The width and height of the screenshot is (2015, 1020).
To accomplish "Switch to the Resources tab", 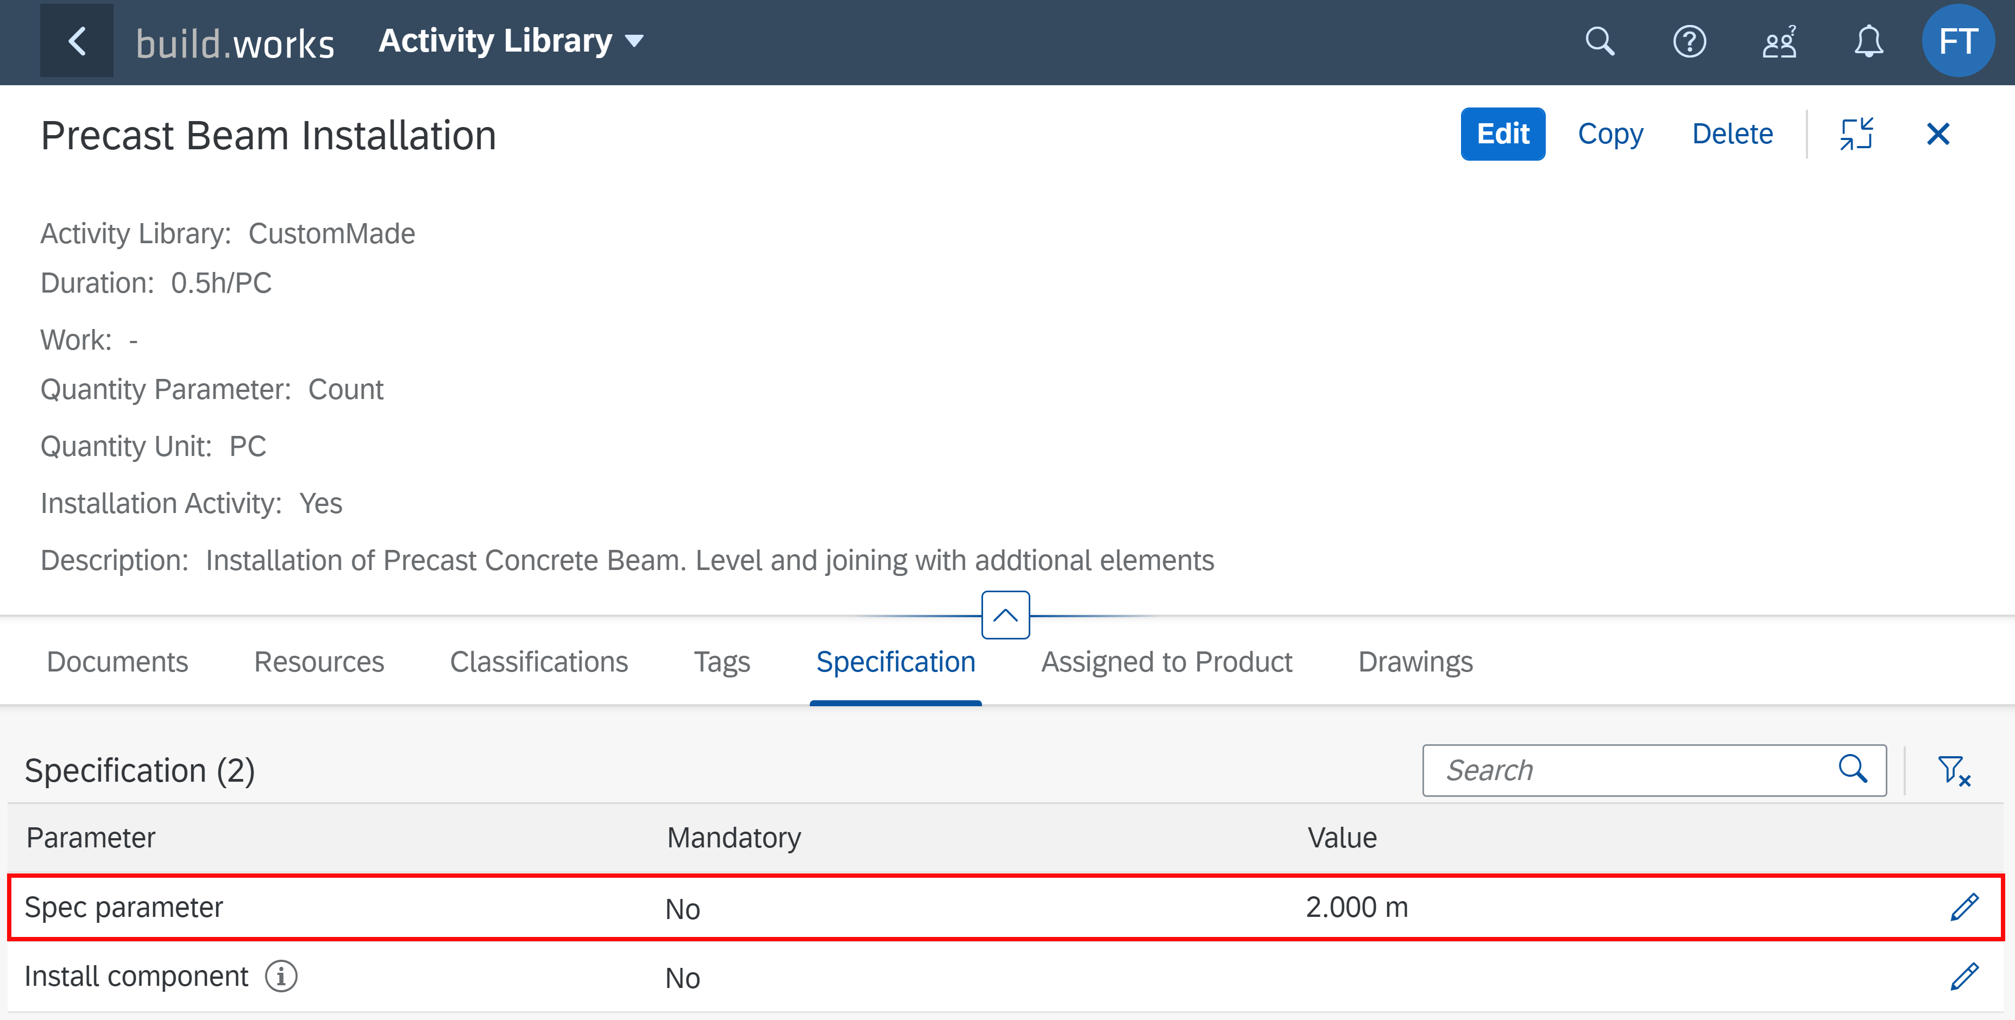I will (x=319, y=662).
